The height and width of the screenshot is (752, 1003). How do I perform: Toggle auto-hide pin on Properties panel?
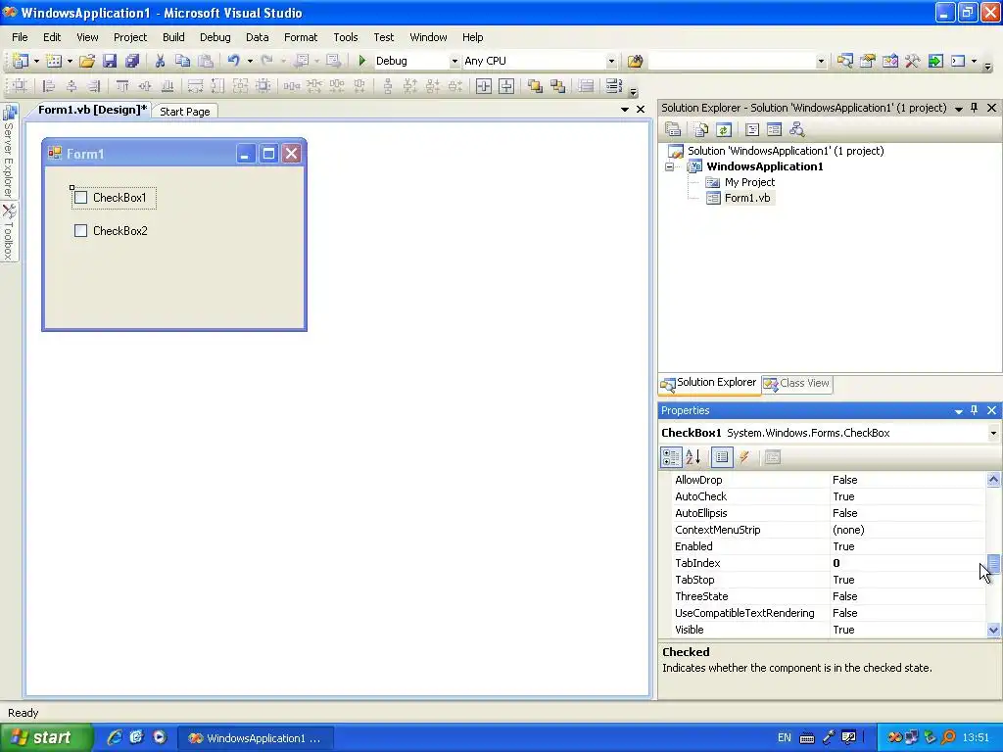click(x=975, y=410)
